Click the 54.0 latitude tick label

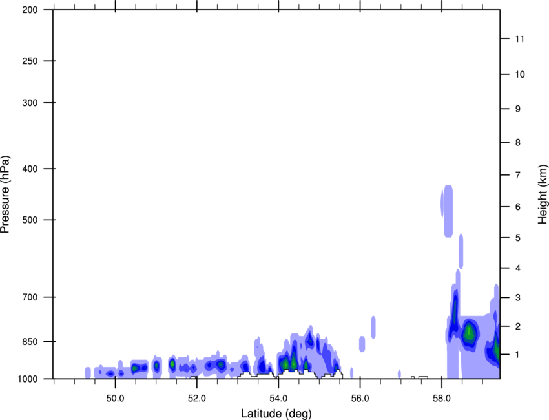click(279, 398)
